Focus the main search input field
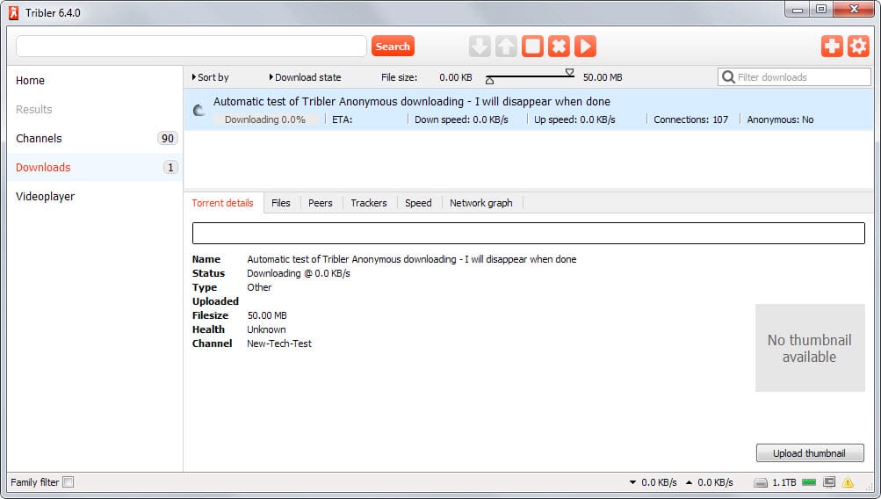This screenshot has width=881, height=499. pyautogui.click(x=191, y=46)
